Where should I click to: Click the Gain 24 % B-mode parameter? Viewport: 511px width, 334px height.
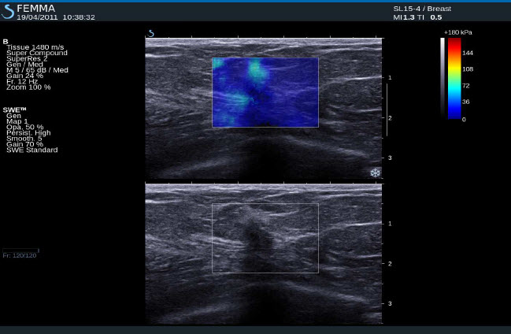click(x=24, y=76)
